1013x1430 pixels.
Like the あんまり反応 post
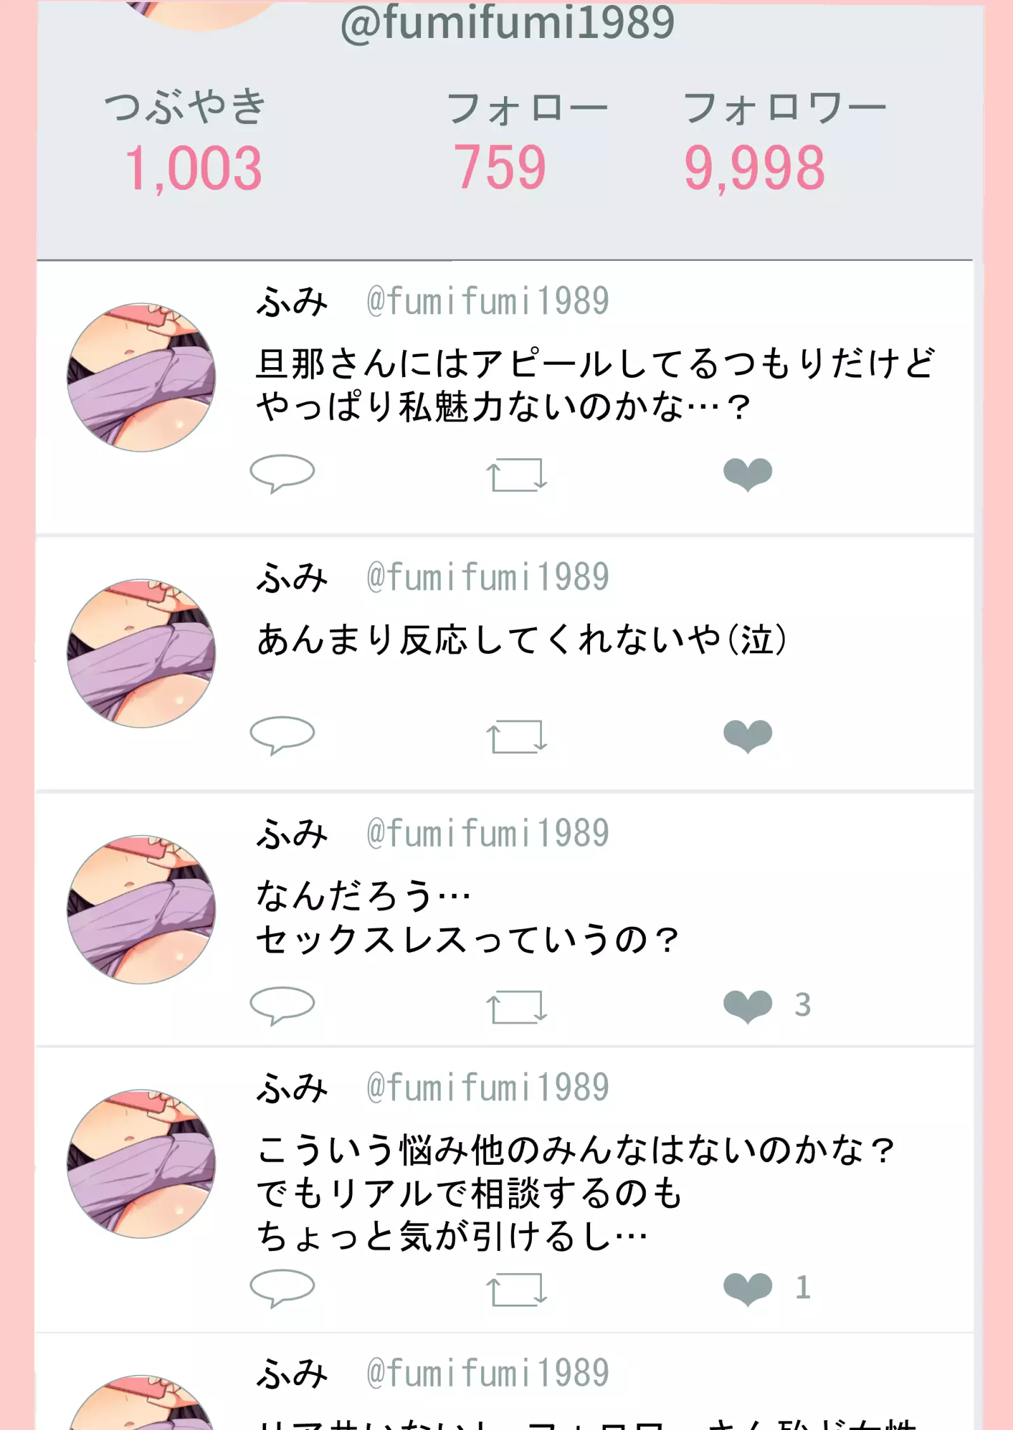pos(748,736)
